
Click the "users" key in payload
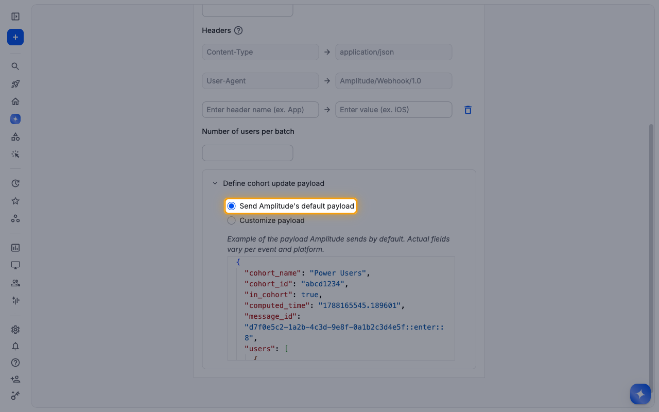[x=260, y=349]
